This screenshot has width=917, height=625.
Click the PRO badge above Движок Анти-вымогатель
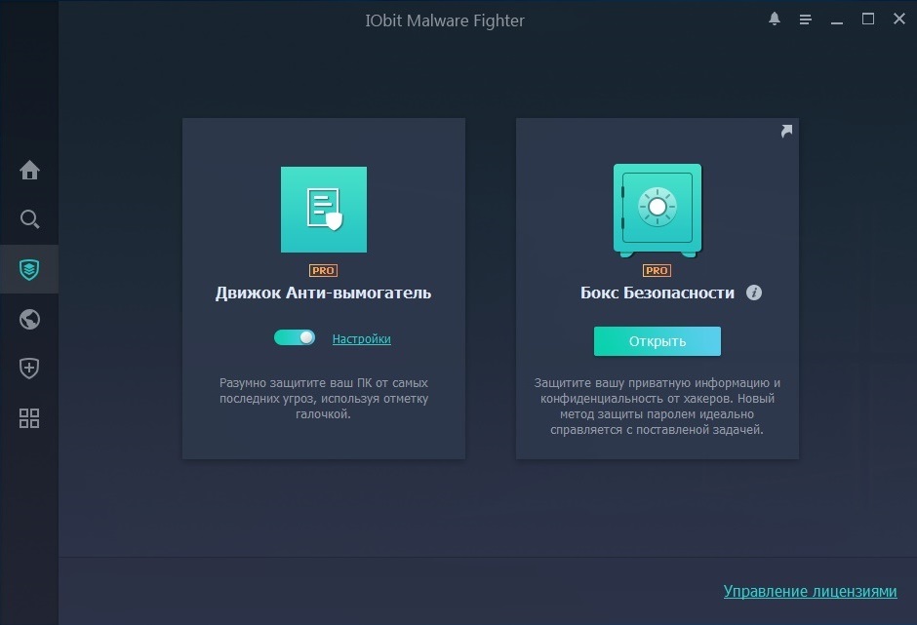(323, 270)
